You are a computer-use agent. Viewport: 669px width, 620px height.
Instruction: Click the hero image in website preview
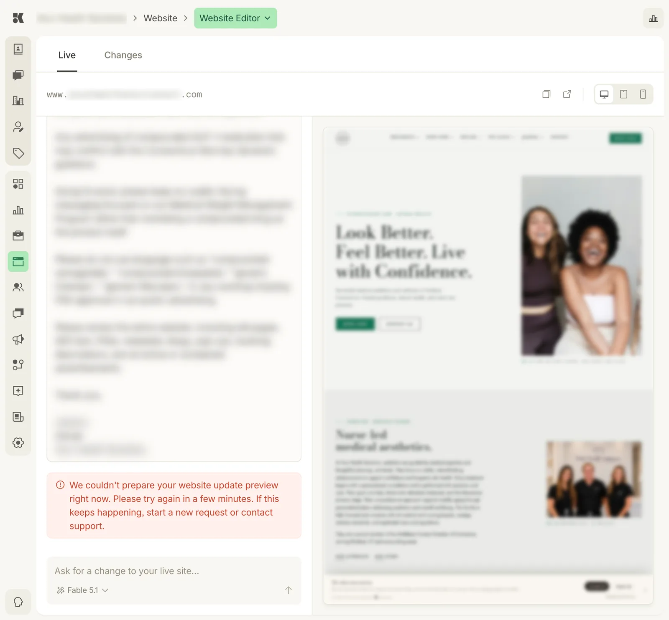click(x=581, y=266)
